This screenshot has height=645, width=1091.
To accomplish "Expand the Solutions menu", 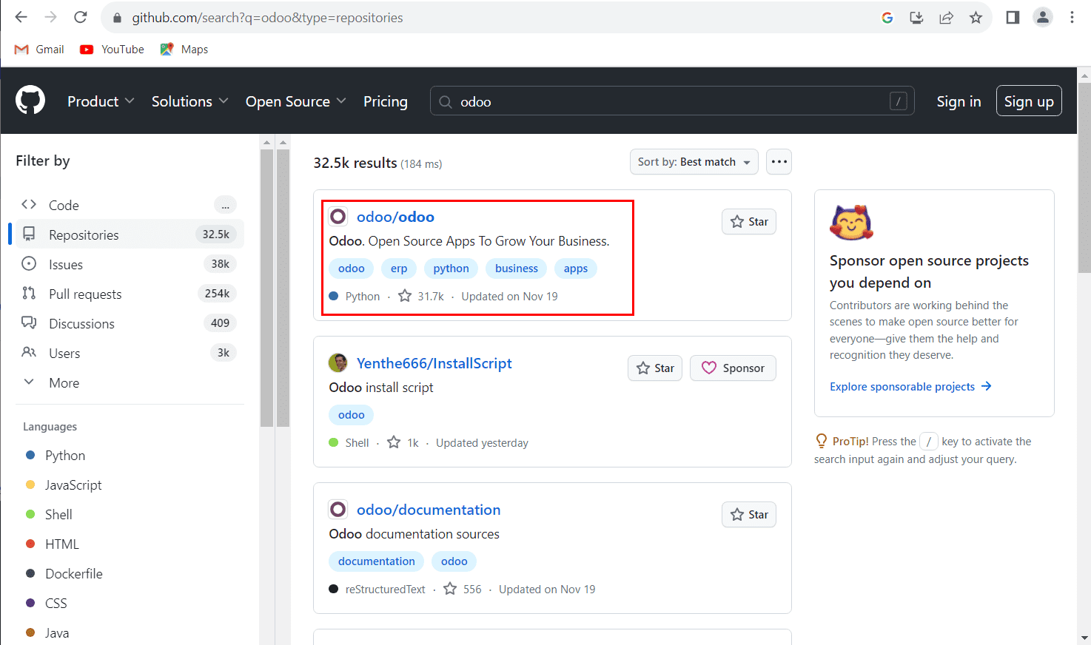I will point(190,101).
